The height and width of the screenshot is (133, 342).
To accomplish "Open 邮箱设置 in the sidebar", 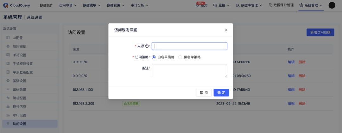I will click(x=30, y=55).
